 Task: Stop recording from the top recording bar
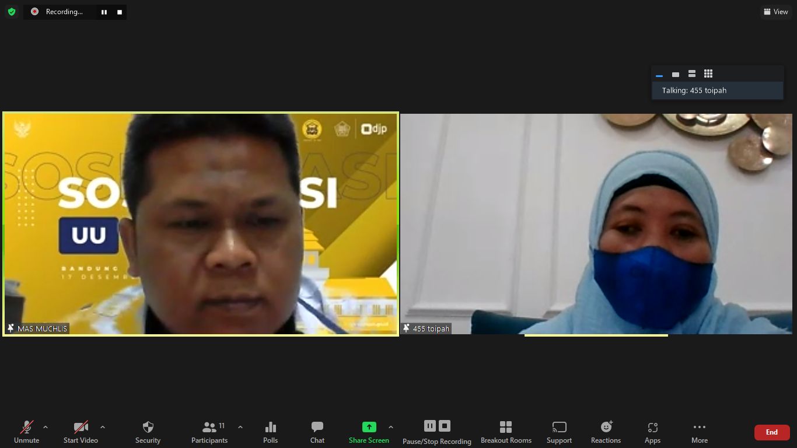click(x=120, y=12)
